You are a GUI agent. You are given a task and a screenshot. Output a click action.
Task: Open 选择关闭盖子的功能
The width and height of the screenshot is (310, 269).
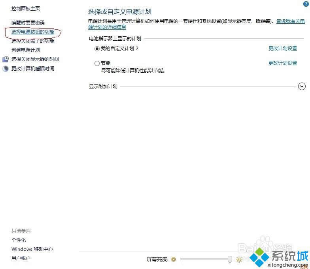pyautogui.click(x=33, y=41)
